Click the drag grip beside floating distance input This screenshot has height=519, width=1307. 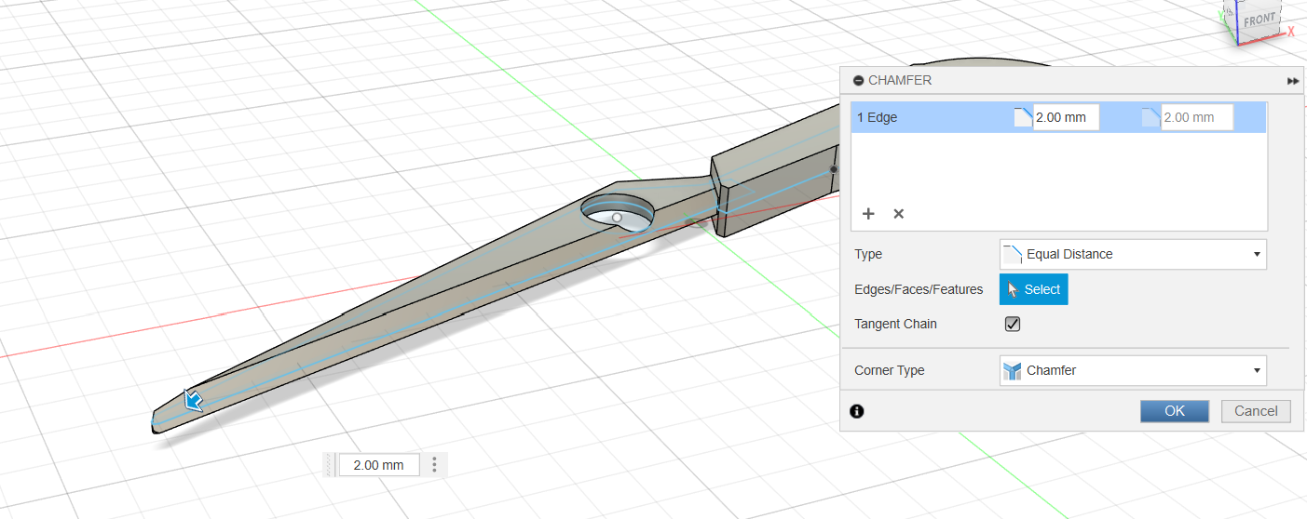pos(329,465)
